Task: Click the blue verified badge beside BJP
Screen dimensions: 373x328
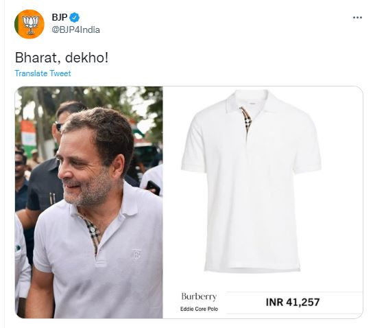Action: [x=74, y=17]
